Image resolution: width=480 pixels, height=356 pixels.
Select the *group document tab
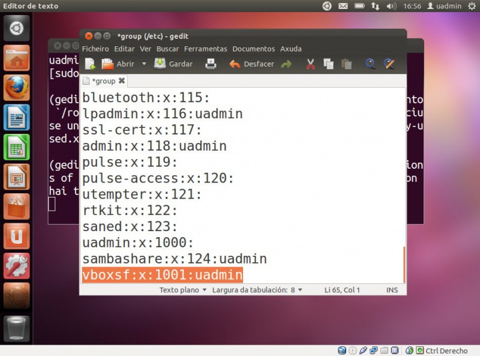click(x=104, y=81)
